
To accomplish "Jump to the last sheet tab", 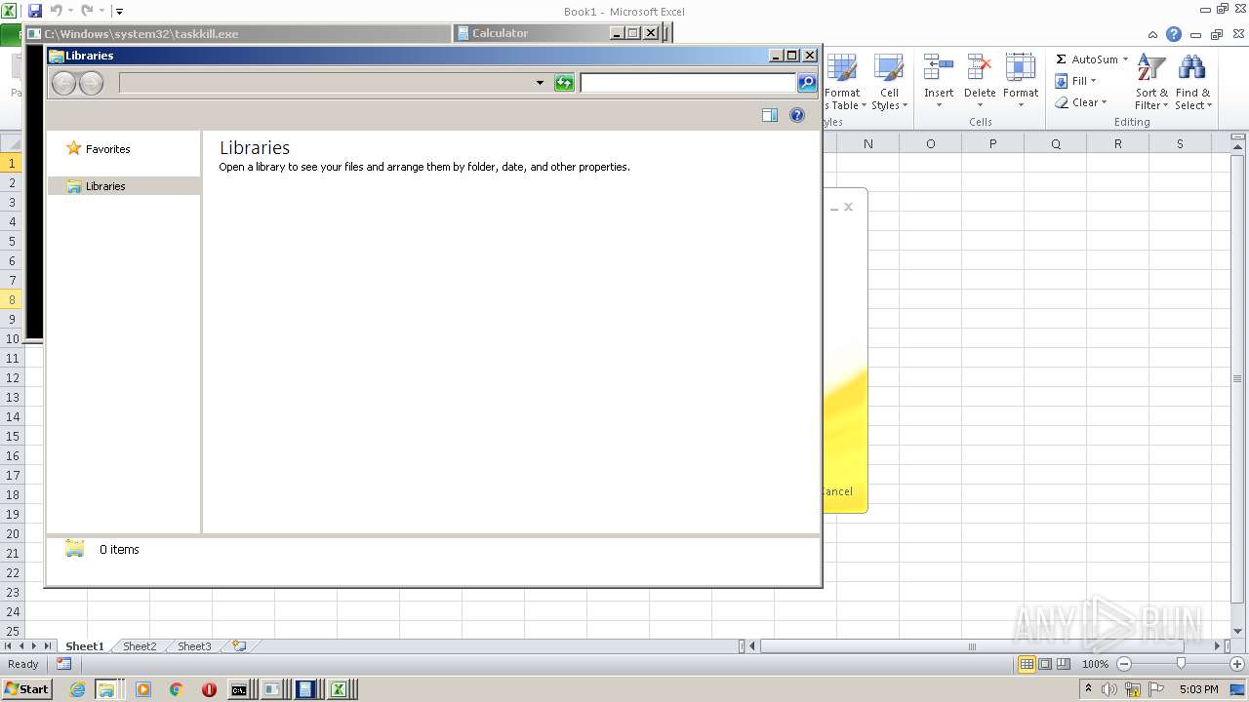I will 48,646.
